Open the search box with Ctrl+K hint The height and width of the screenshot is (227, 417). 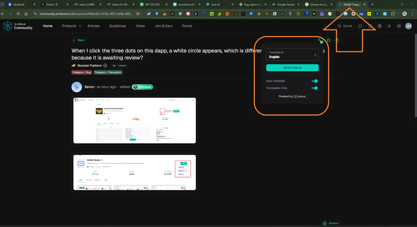coord(345,26)
